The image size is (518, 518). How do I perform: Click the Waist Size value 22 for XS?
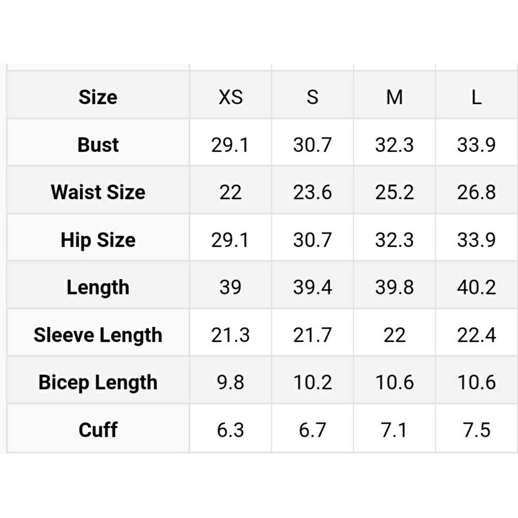click(x=230, y=192)
